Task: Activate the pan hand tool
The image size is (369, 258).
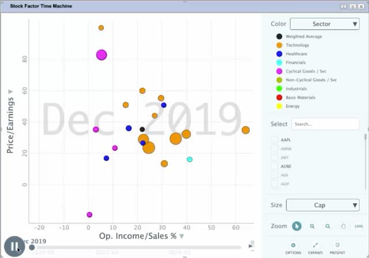Action: click(344, 226)
